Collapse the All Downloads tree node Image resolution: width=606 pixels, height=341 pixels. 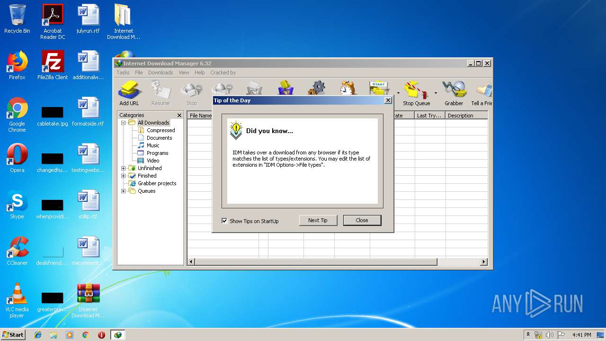(123, 123)
